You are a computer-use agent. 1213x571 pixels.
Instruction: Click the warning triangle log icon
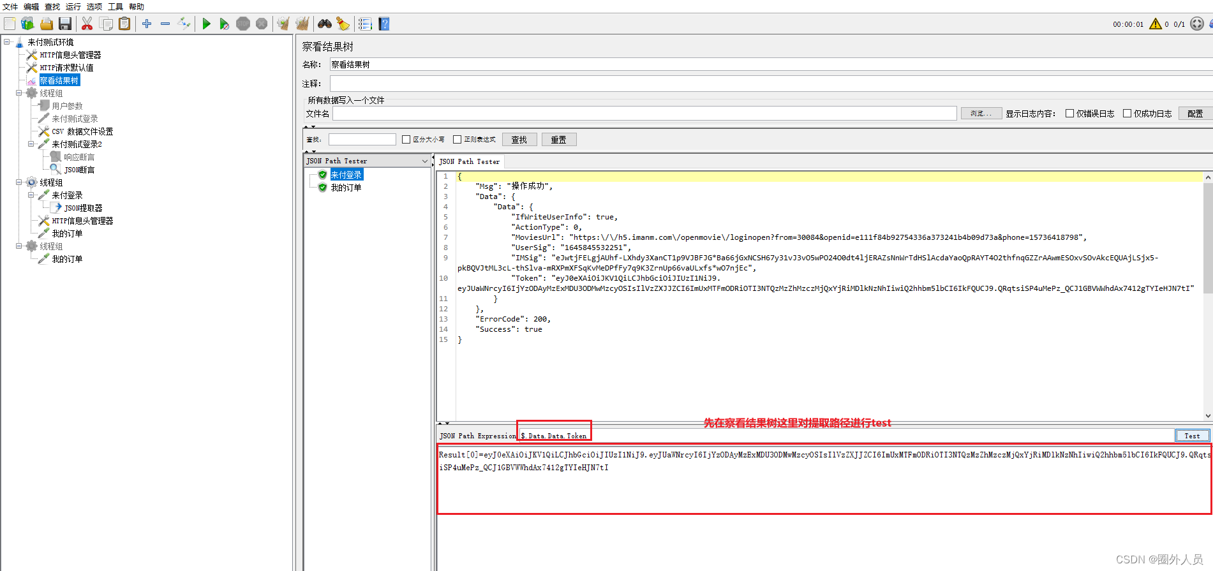[x=1156, y=24]
